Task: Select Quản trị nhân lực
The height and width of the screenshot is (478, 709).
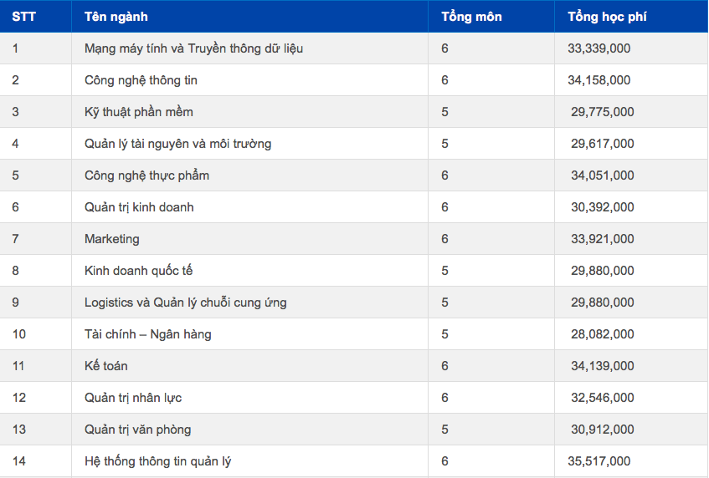Action: [x=133, y=398]
